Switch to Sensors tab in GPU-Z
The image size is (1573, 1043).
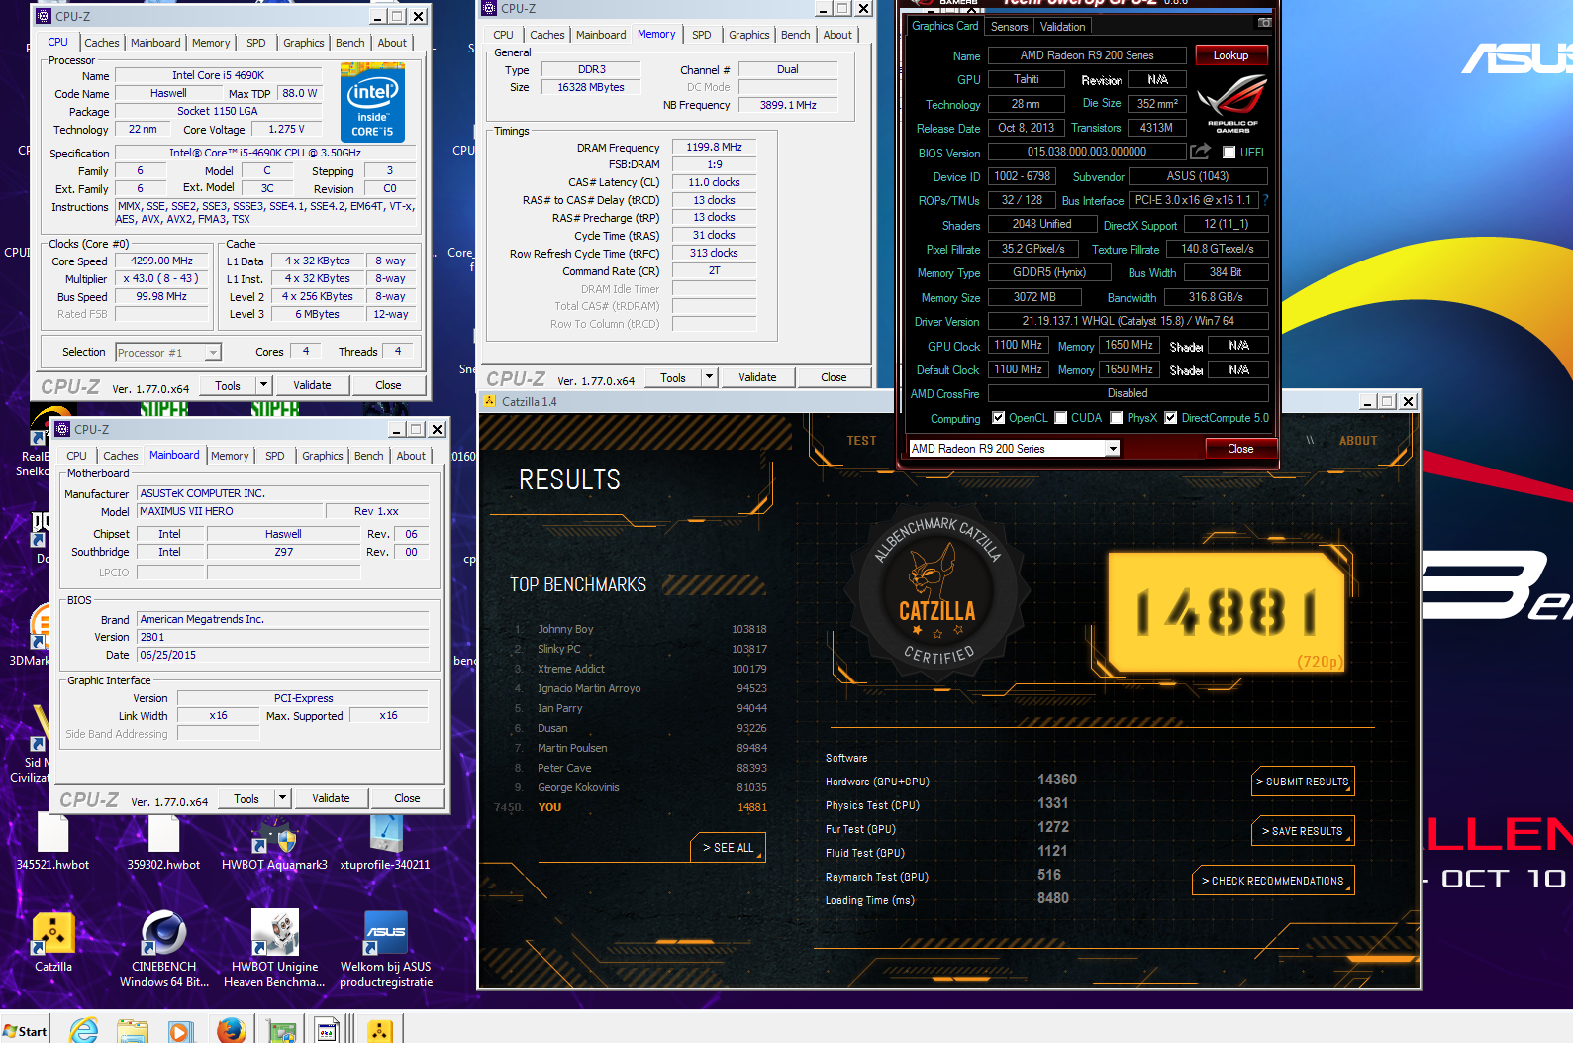1010,27
